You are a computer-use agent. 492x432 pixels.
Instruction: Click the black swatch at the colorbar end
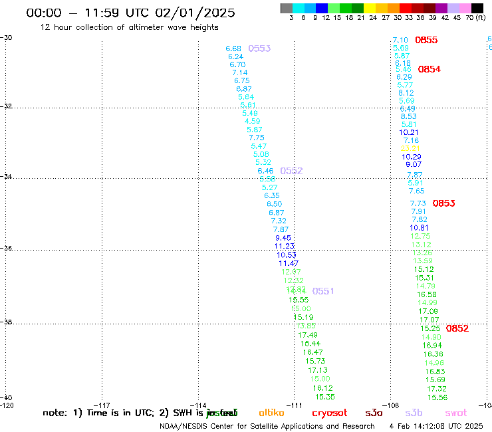click(477, 8)
